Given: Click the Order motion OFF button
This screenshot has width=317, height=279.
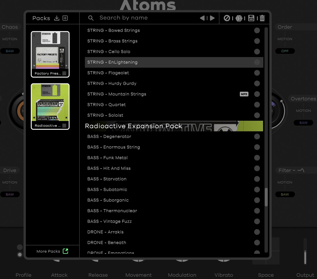Looking at the screenshot, I should (285, 51).
